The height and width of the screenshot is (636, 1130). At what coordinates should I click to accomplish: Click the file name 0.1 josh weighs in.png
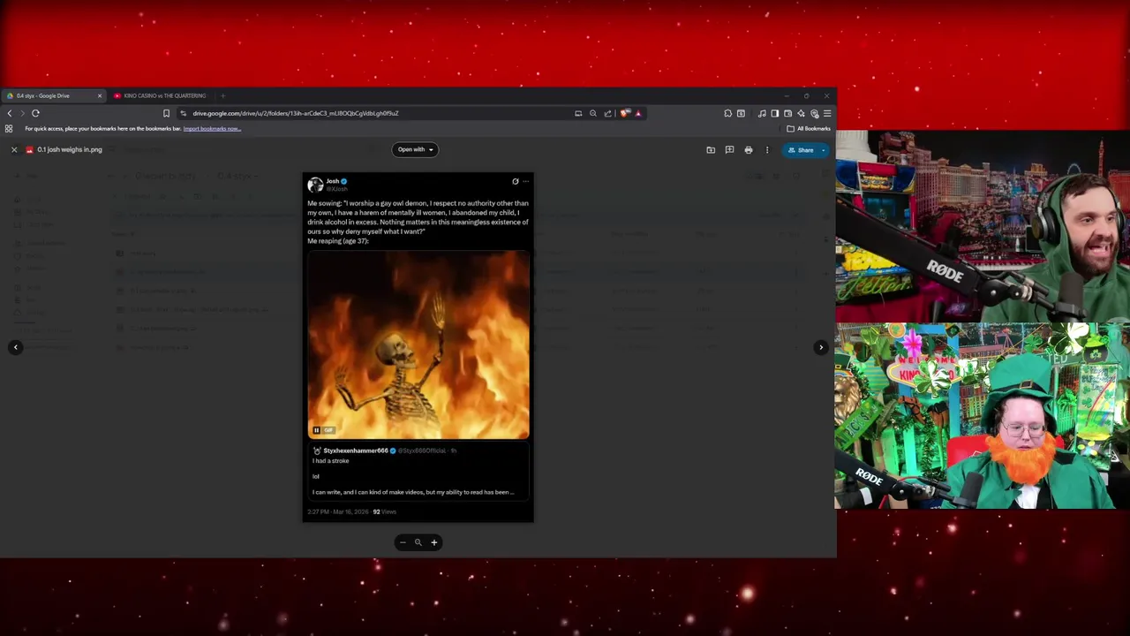point(70,150)
